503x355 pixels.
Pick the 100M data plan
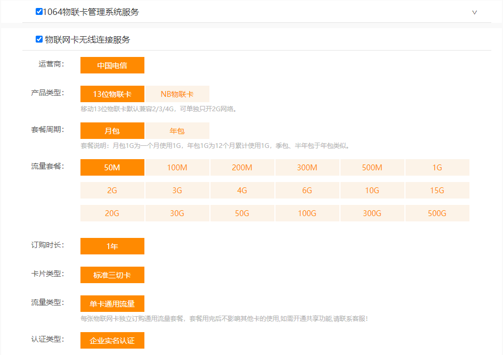click(x=177, y=167)
